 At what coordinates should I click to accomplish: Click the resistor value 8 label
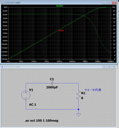[82, 98]
